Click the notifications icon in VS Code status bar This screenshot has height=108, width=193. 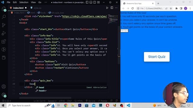point(116,101)
